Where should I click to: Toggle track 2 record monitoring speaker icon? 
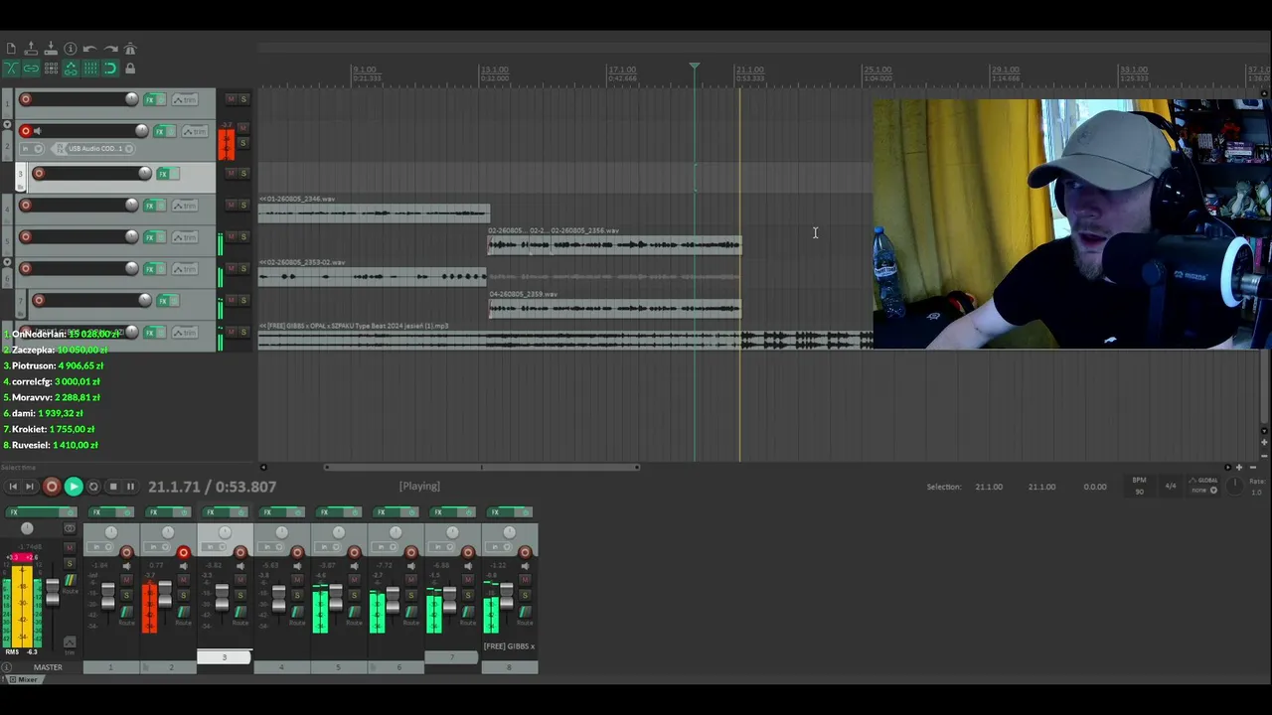(x=38, y=131)
